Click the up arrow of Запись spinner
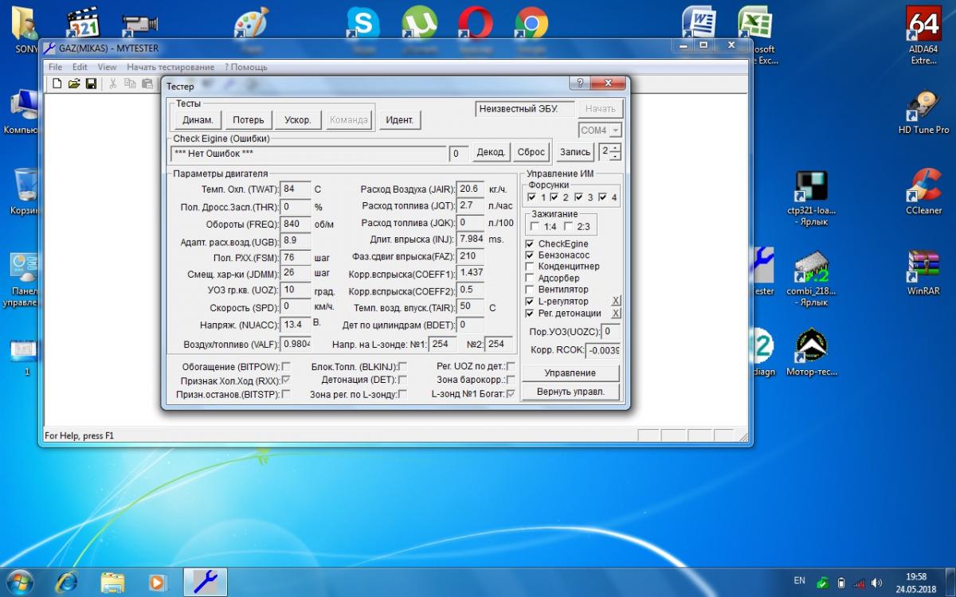Viewport: 956px width, 597px height. [615, 148]
